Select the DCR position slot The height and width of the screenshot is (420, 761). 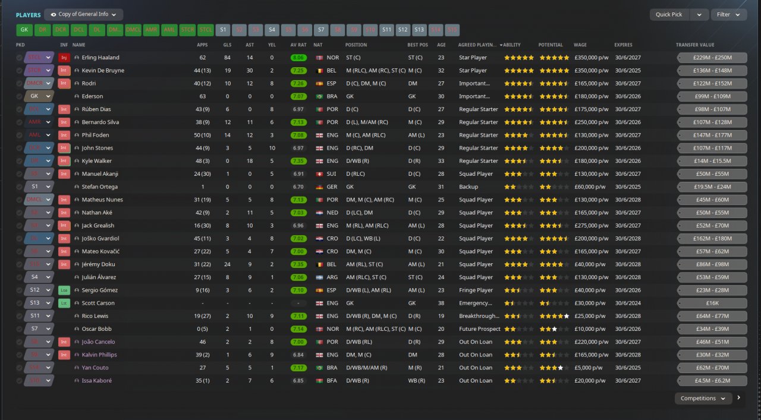click(61, 30)
